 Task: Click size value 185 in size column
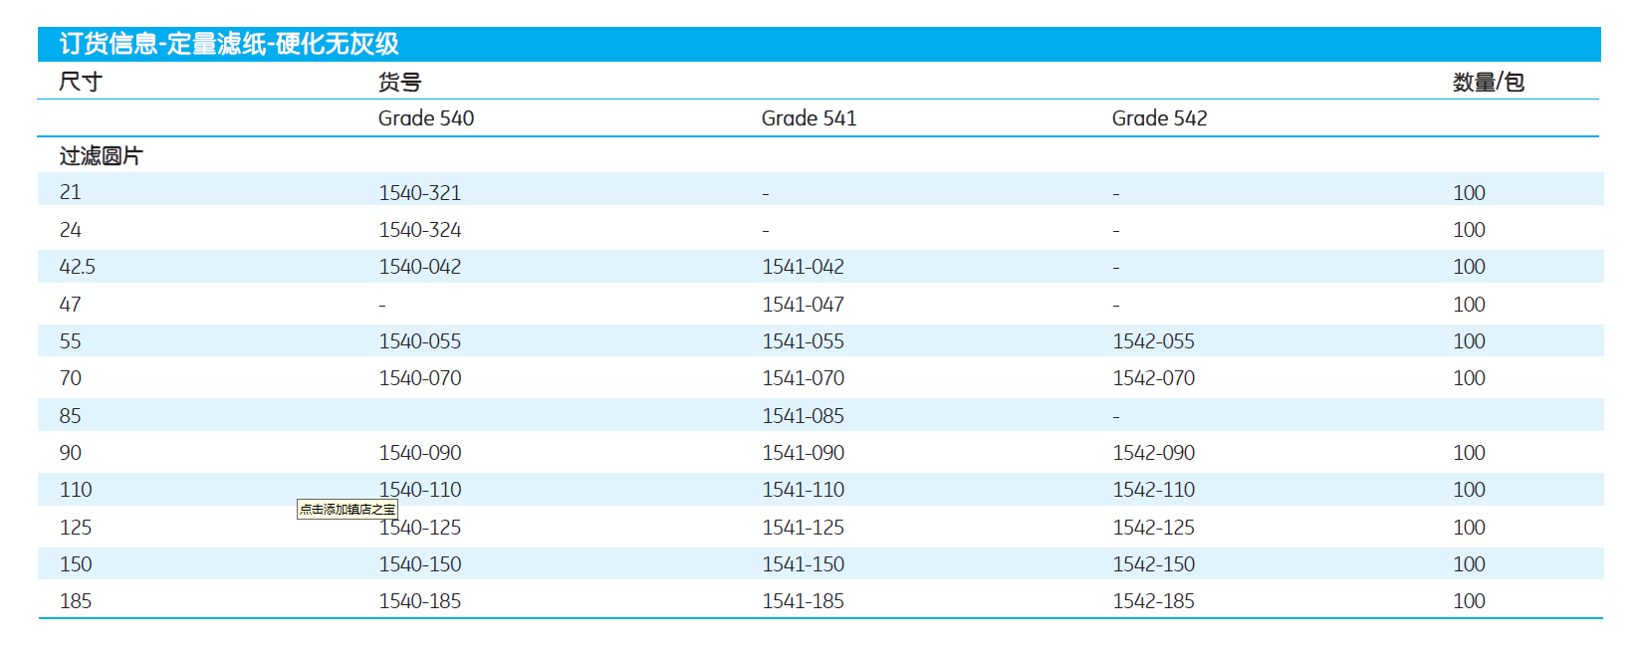[76, 601]
